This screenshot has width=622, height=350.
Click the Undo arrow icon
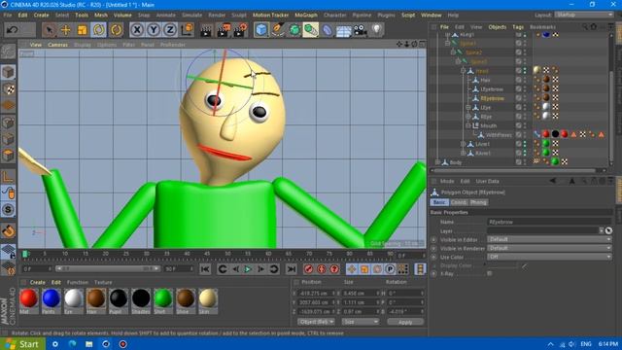coord(13,30)
